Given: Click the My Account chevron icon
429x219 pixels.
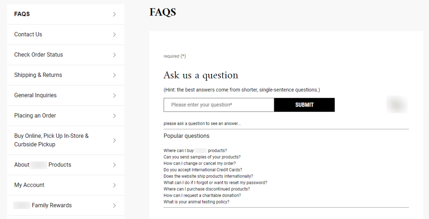Looking at the screenshot, I should coord(114,185).
